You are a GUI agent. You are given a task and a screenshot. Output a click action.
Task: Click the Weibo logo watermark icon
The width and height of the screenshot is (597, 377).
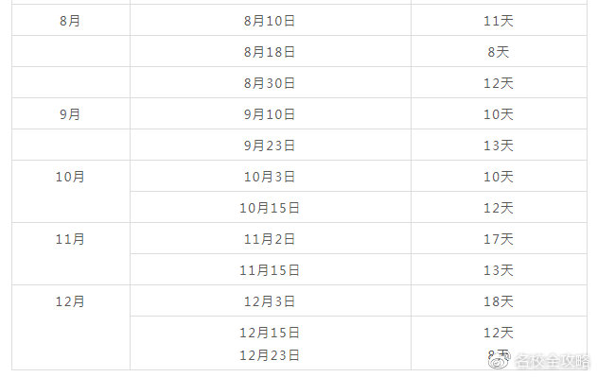tap(500, 361)
